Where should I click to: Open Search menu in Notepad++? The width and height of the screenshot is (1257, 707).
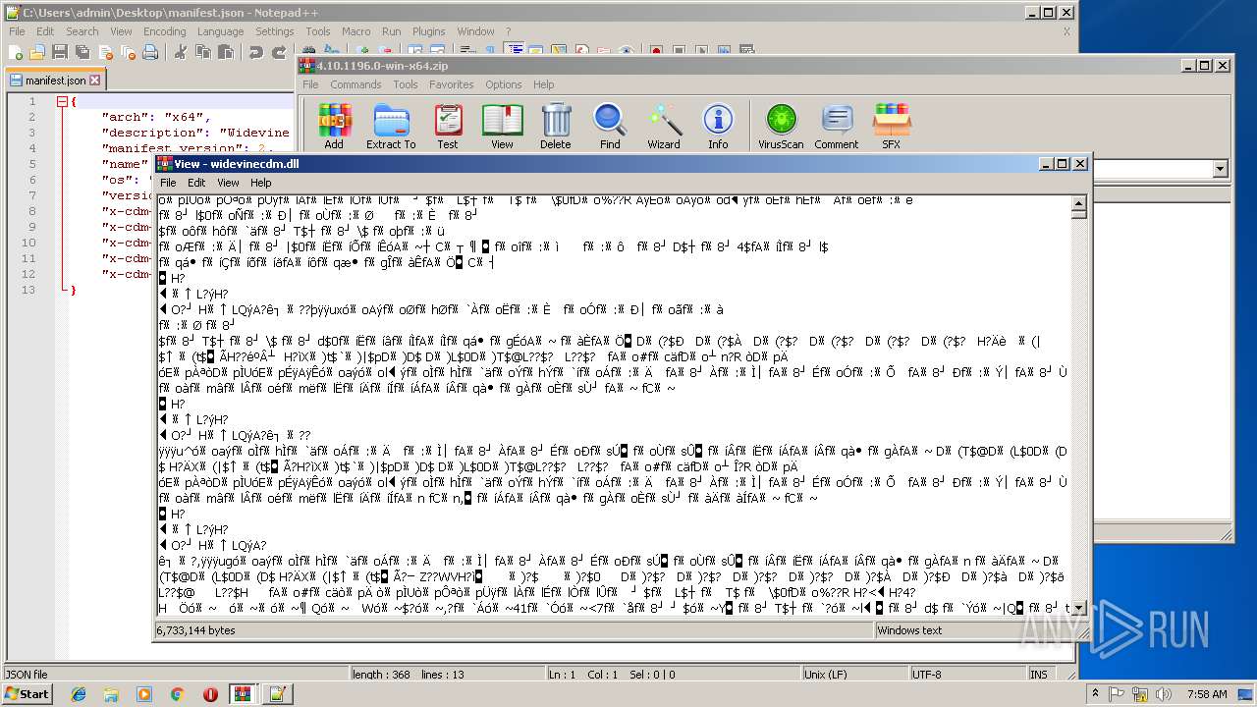pyautogui.click(x=82, y=31)
